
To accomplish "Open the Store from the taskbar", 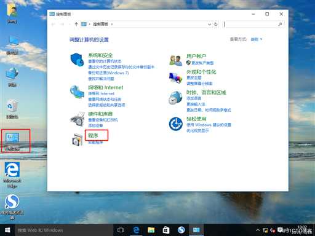I will pos(166,230).
